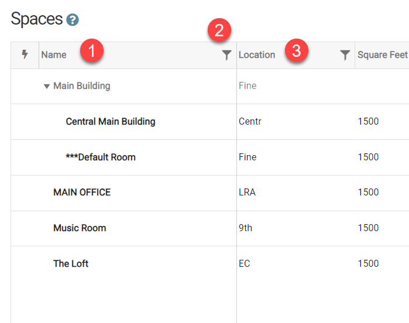Open the Name column filter funnel
The height and width of the screenshot is (323, 409).
point(226,55)
